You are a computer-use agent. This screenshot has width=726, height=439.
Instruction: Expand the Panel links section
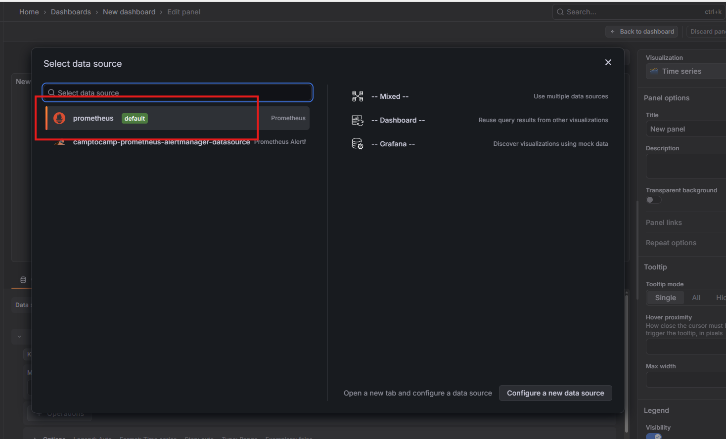[664, 222]
